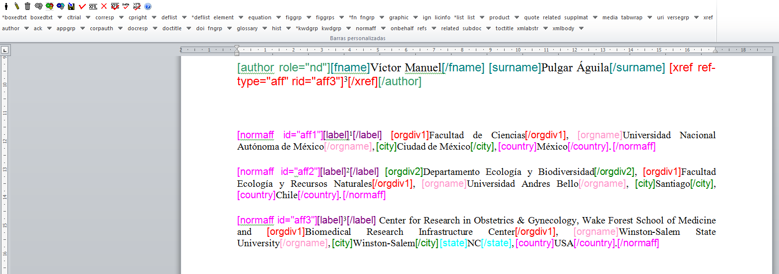779x274 pixels.
Task: Click the colored gears automation icon
Action: tap(50, 6)
